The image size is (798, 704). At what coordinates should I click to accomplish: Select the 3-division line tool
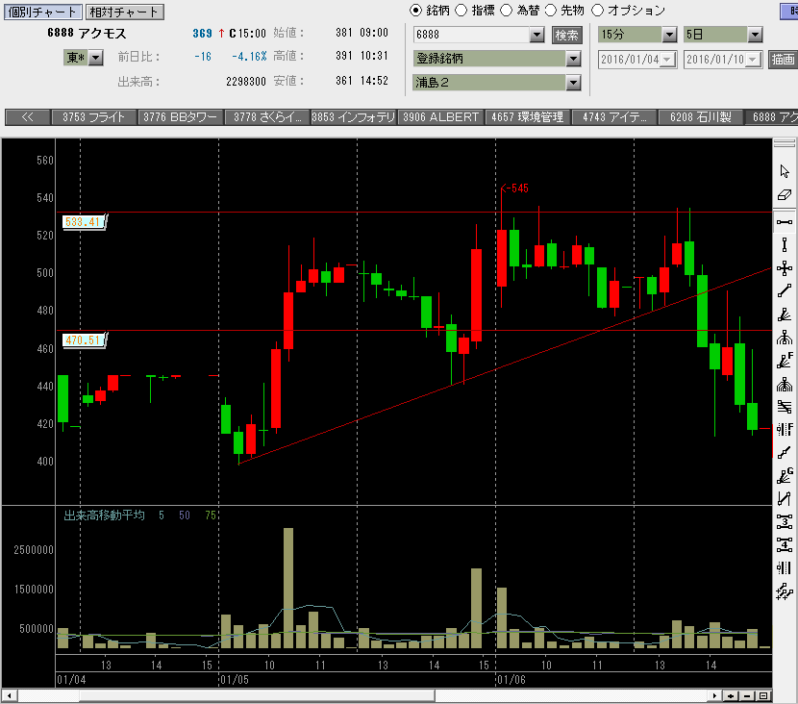[785, 522]
